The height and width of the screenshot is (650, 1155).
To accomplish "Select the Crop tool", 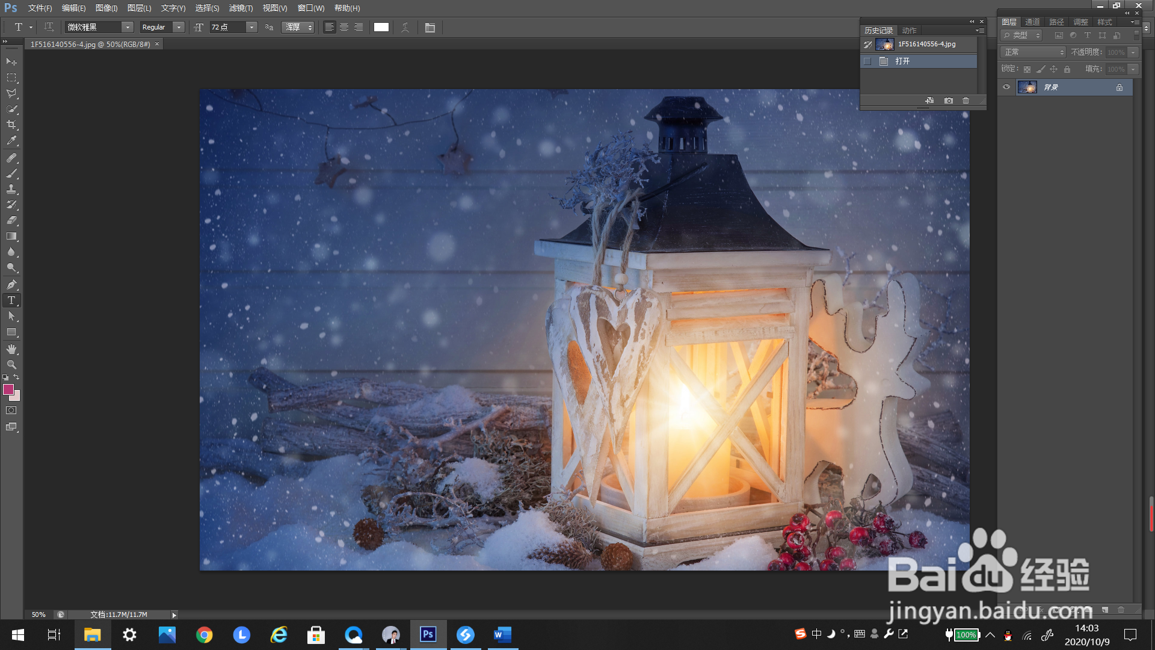I will coord(11,125).
